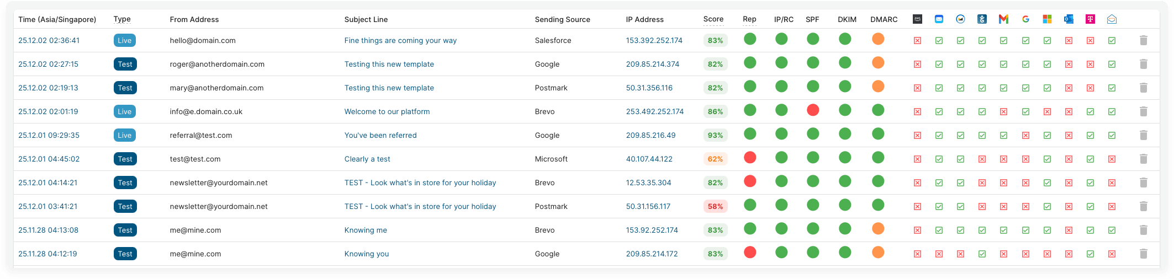Screen dimensions: 1174x279
Task: Click the Outlook red X in roger@anotherdomain.com row
Action: (1069, 65)
